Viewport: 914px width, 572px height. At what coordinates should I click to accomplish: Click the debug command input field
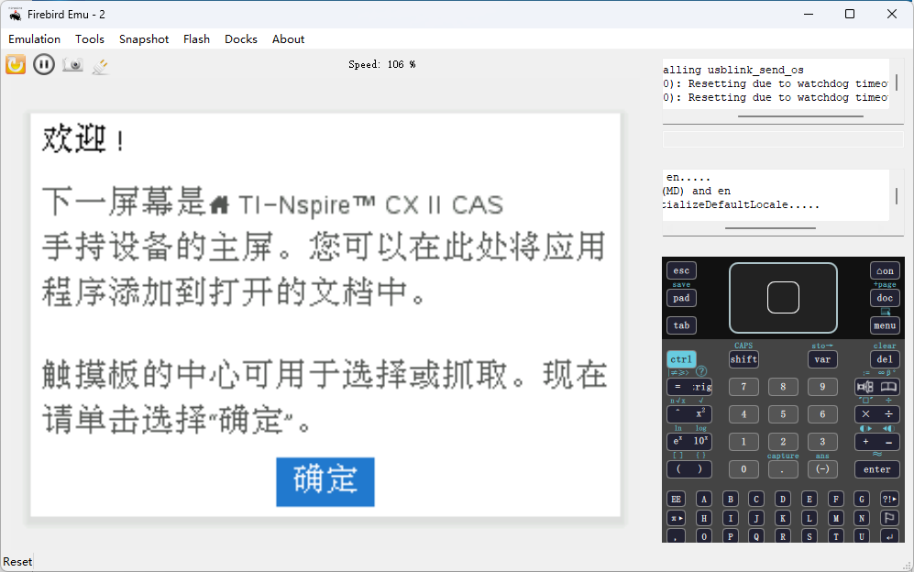click(783, 139)
